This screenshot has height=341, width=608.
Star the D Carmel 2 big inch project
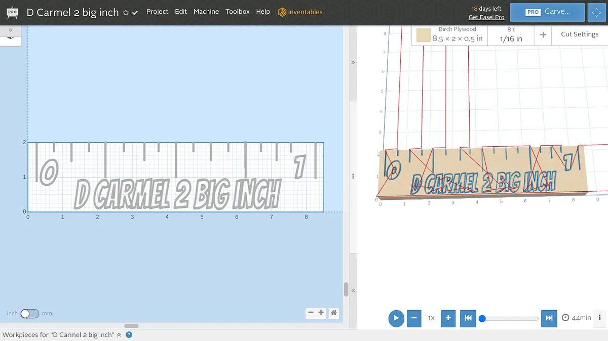126,13
